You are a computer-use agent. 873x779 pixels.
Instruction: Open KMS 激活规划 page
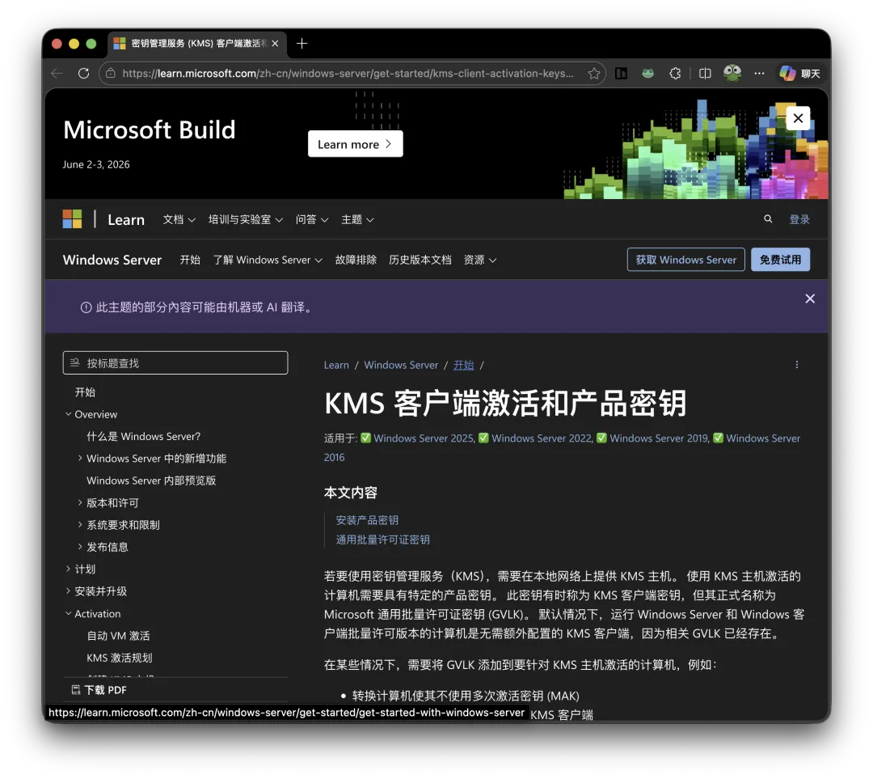[x=119, y=658]
